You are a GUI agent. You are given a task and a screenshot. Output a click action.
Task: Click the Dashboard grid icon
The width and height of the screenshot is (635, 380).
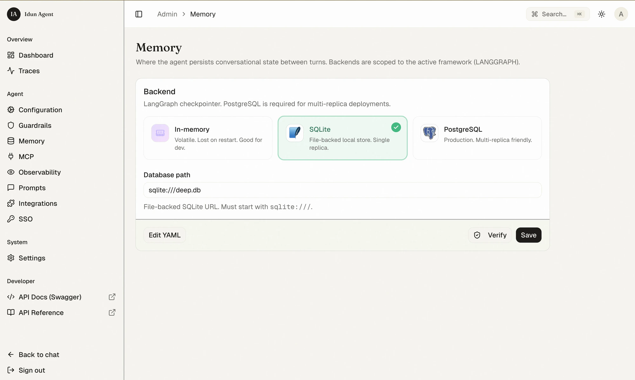point(11,55)
